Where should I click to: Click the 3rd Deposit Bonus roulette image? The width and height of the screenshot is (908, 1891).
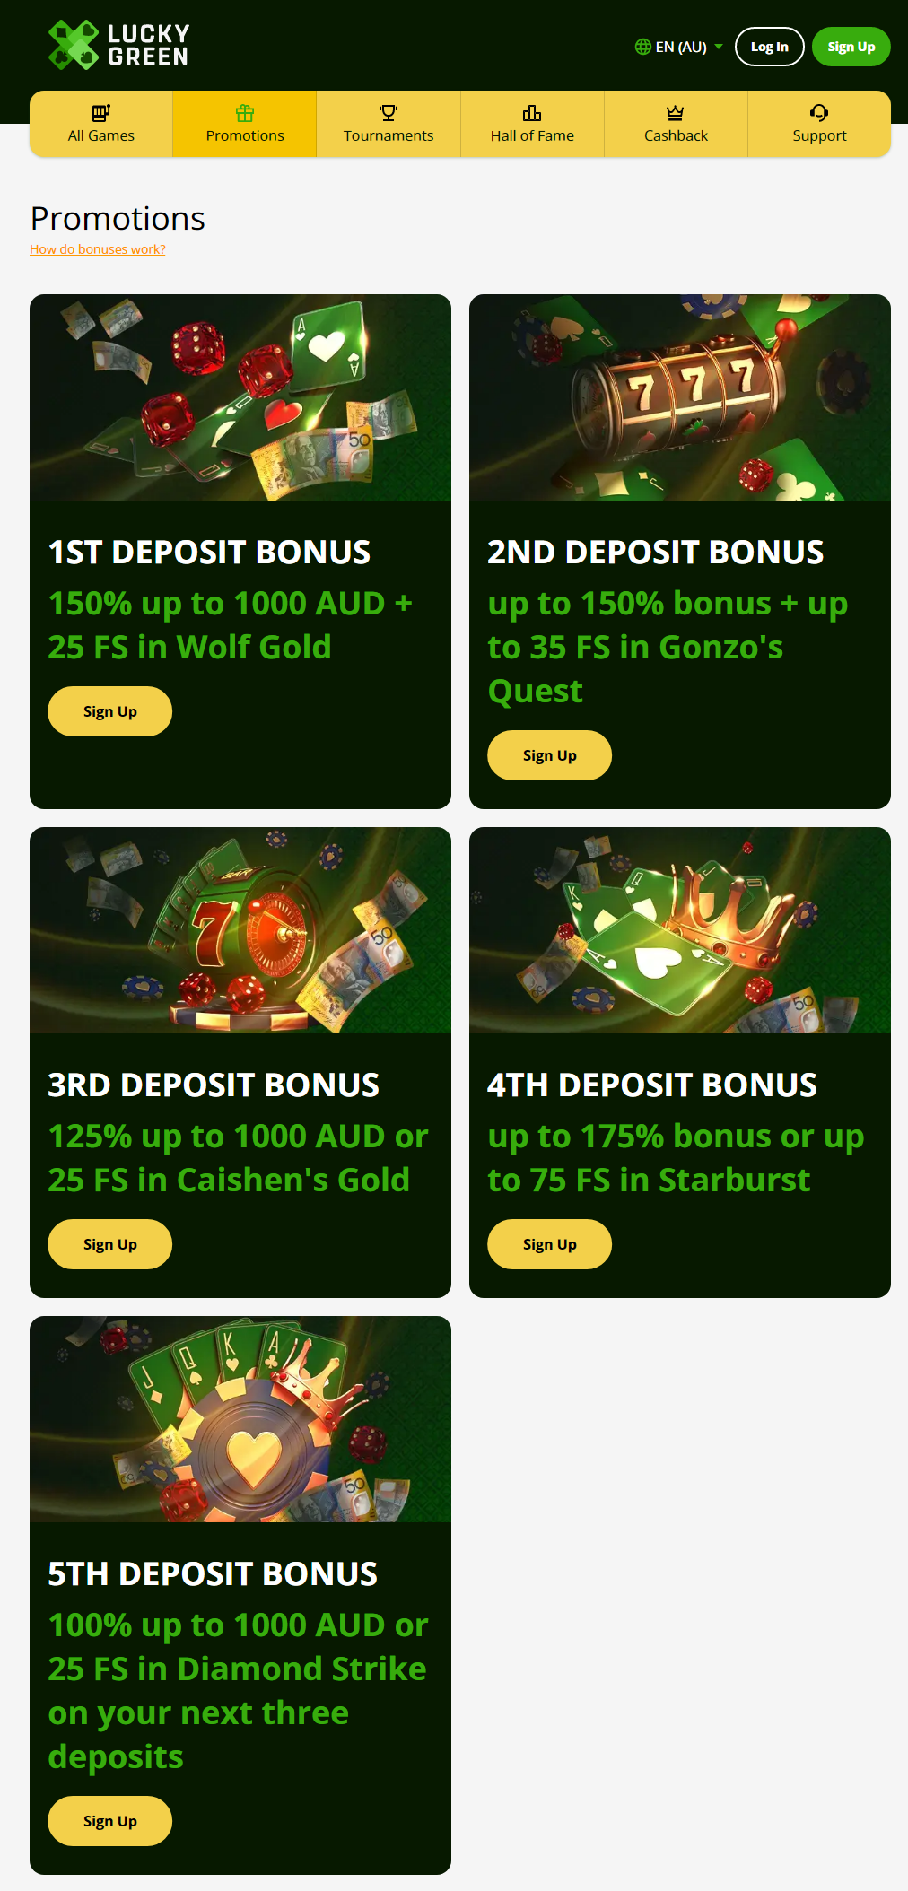coord(240,930)
